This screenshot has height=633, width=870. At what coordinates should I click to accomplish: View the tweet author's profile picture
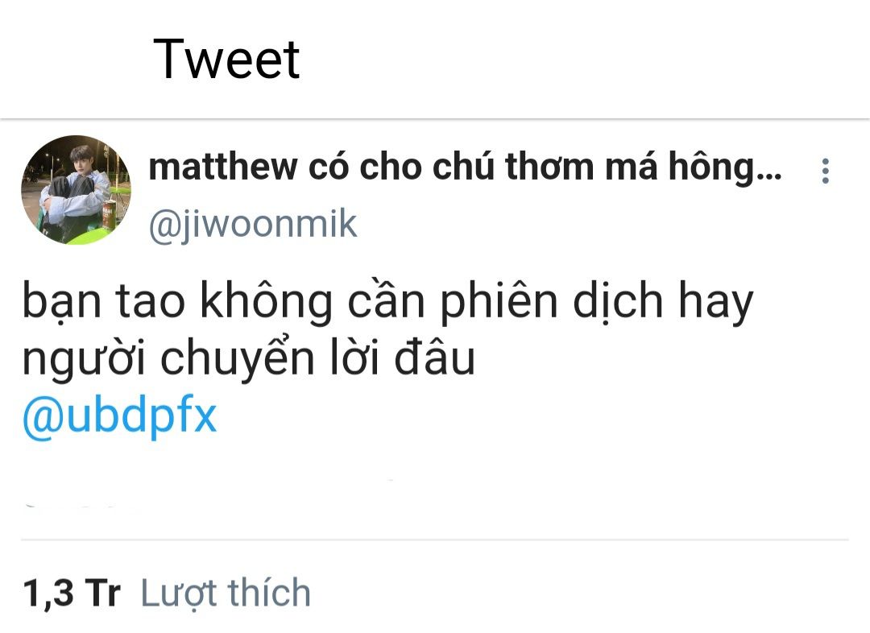76,190
